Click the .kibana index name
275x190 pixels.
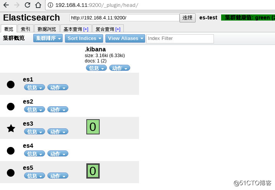tap(95, 49)
